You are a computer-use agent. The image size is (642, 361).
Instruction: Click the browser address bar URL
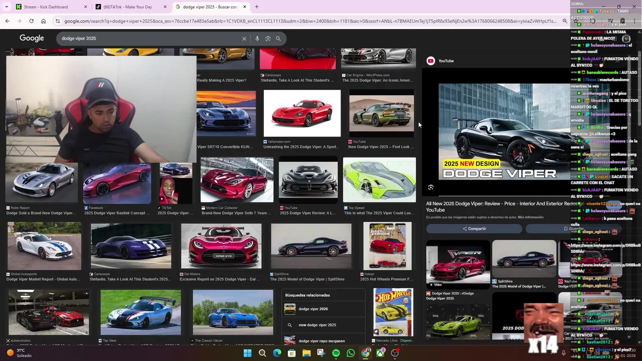(x=310, y=21)
